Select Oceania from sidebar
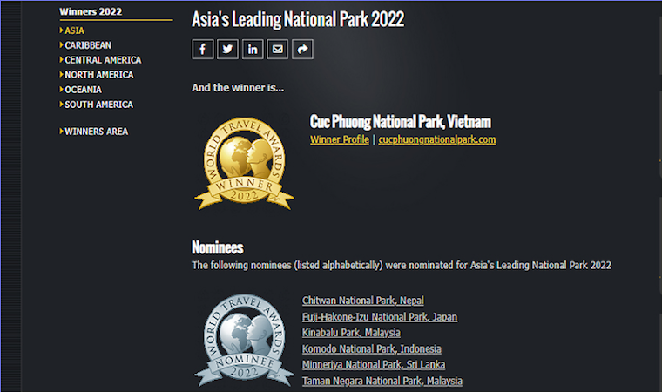The height and width of the screenshot is (392, 662). click(x=83, y=90)
